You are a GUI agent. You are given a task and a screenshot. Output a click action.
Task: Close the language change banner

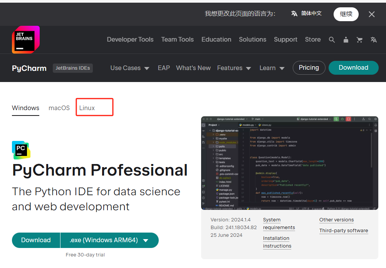click(372, 14)
